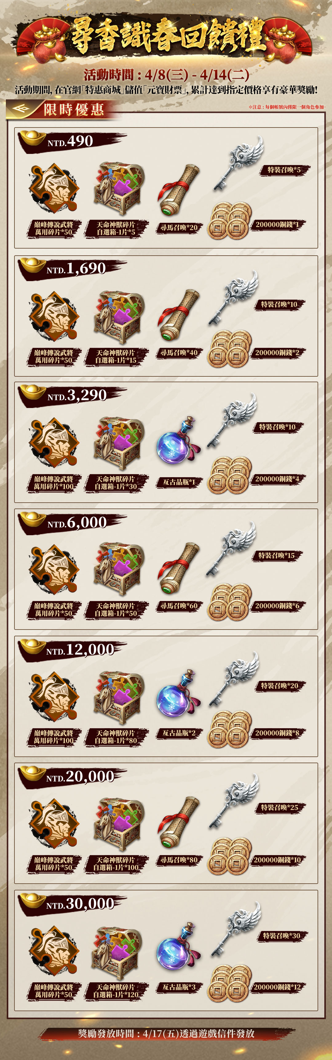
Task: Select the warrior puzzle fragment in NTD.6,000 tier
Action: tap(53, 570)
